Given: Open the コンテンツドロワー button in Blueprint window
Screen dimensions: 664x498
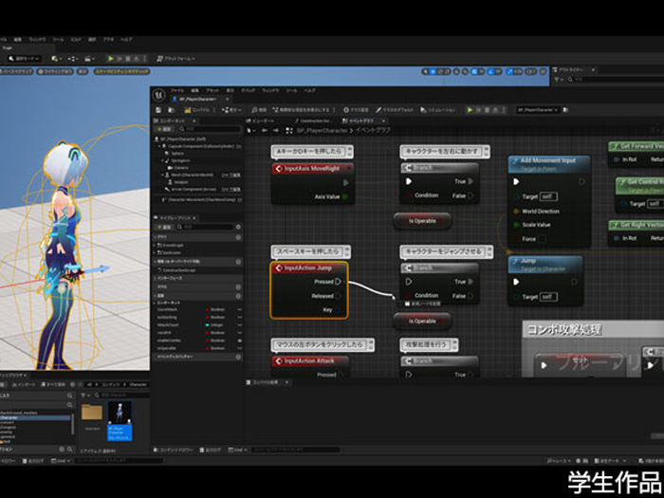Looking at the screenshot, I should pyautogui.click(x=174, y=450).
